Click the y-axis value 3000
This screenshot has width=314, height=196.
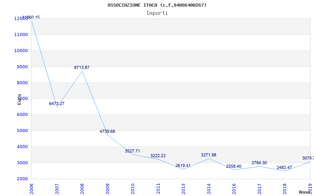click(x=22, y=163)
